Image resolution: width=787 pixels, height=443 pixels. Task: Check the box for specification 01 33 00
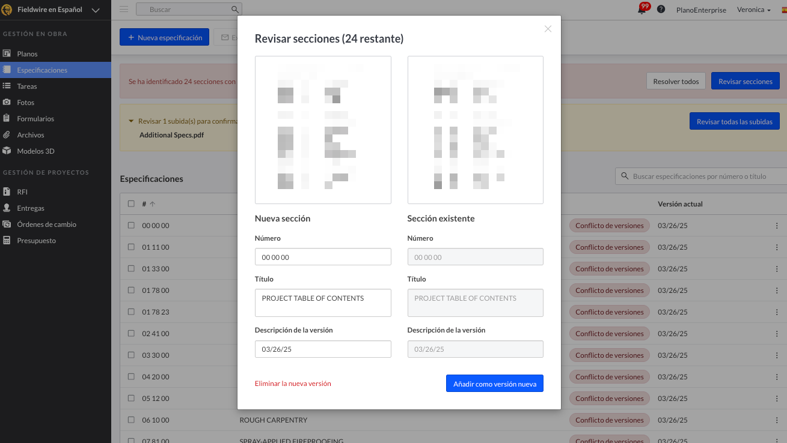(131, 269)
